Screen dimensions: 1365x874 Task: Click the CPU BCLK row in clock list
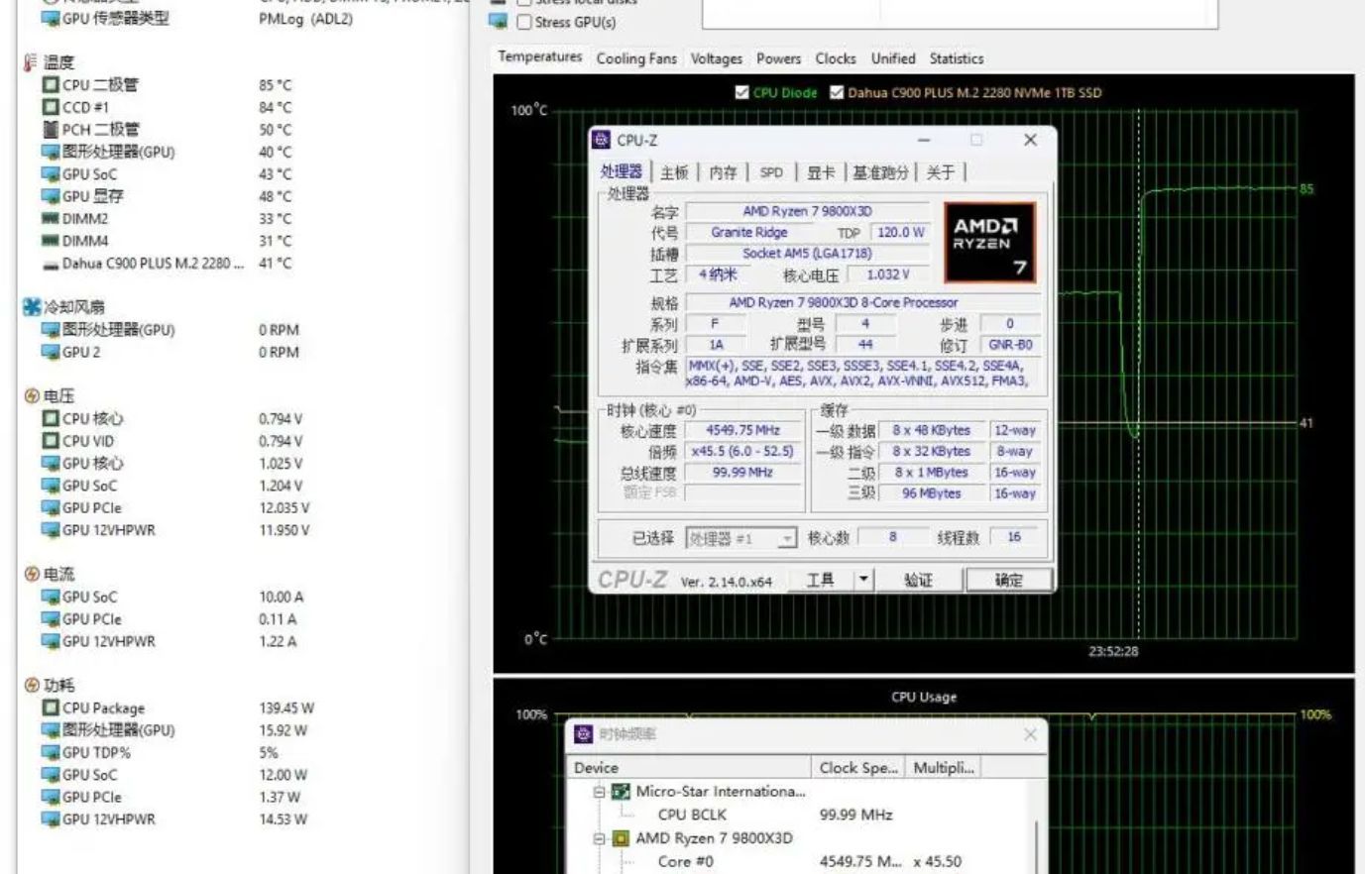801,815
